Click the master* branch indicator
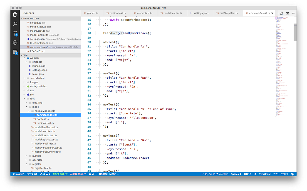 (x=18, y=174)
